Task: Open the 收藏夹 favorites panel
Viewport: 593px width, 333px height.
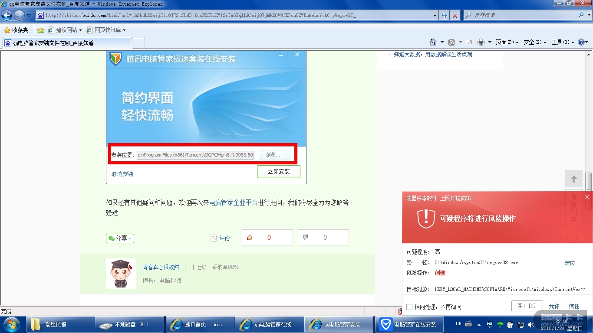Action: click(x=16, y=30)
